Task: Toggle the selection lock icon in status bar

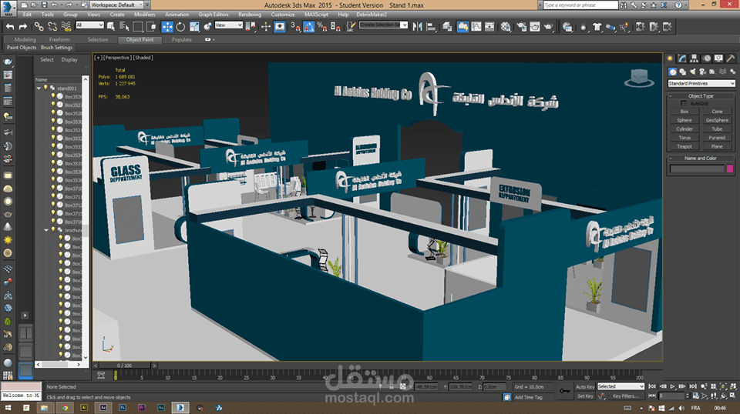Action: 392,387
